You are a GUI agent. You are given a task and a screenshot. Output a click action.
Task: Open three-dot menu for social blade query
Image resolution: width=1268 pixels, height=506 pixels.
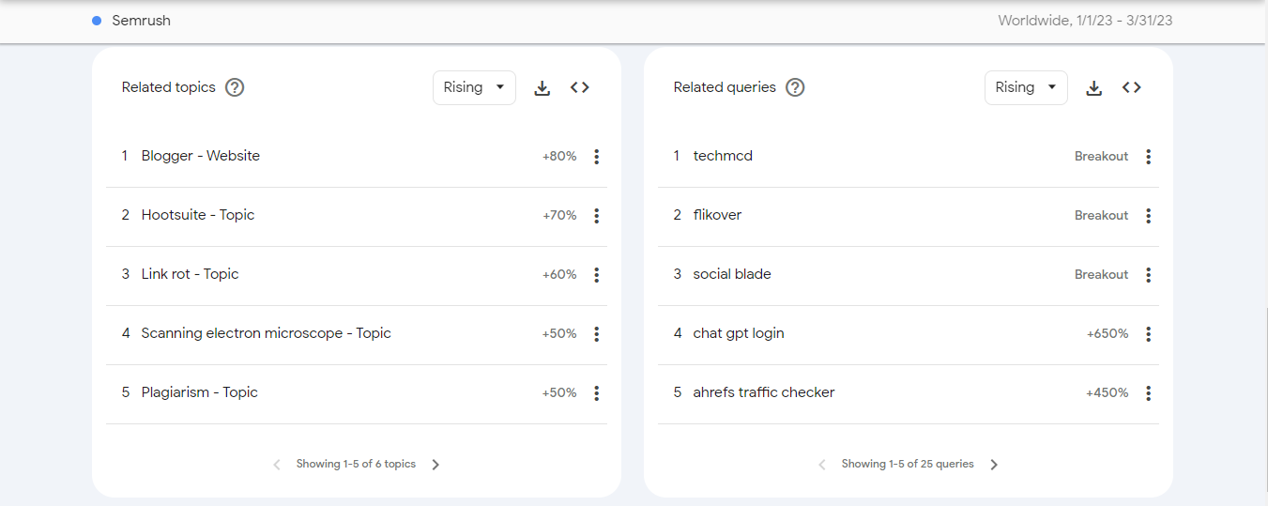pos(1148,275)
